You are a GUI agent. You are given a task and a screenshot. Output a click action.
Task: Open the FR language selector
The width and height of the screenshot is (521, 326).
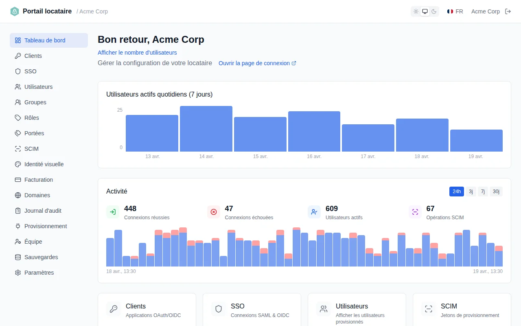pos(455,11)
